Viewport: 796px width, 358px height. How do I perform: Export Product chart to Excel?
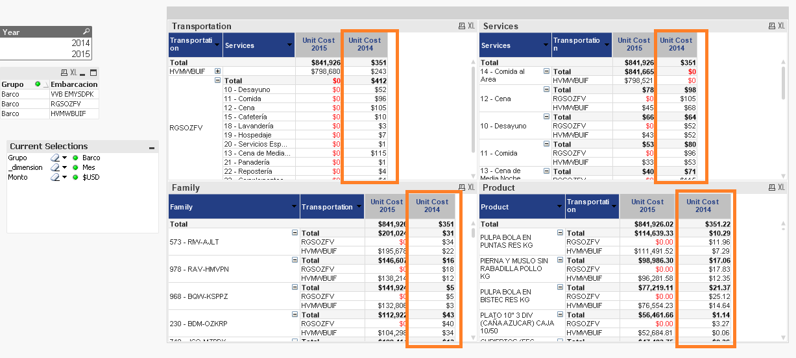tap(782, 187)
